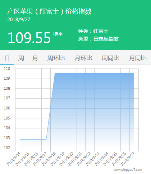The image size is (151, 174).
Task: Select the 日 daily tab
Action: click(x=7, y=58)
